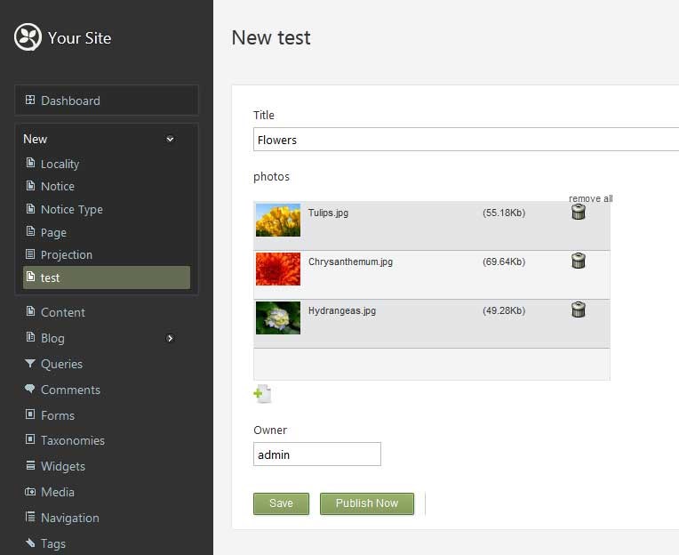
Task: Open Navigation in the sidebar
Action: [69, 518]
